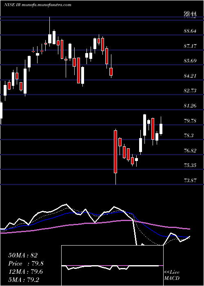The height and width of the screenshot is (286, 204).
Task: Click the 87.17 price axis label
Action: click(190, 46)
